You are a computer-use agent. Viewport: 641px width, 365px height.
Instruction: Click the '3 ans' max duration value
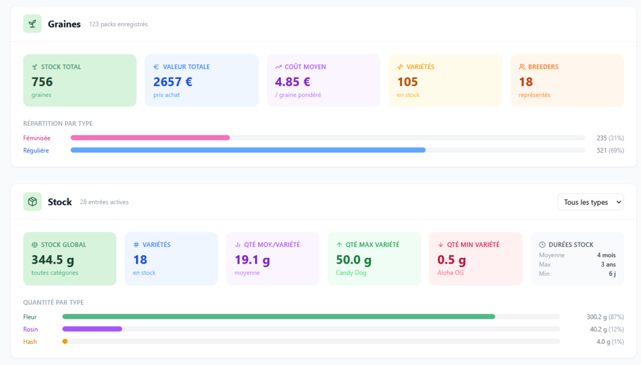608,264
